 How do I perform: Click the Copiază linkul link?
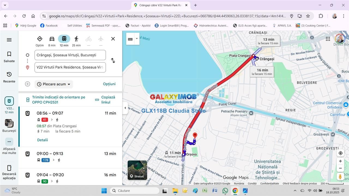pos(105,100)
